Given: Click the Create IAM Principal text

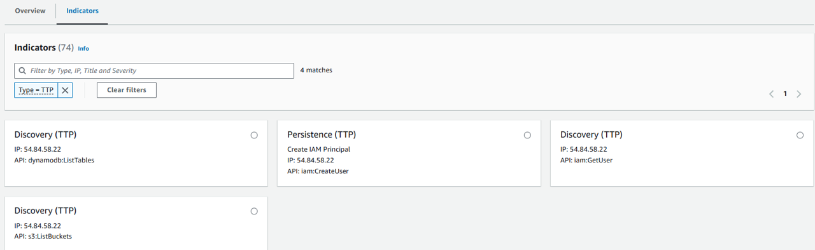Looking at the screenshot, I should pyautogui.click(x=319, y=149).
